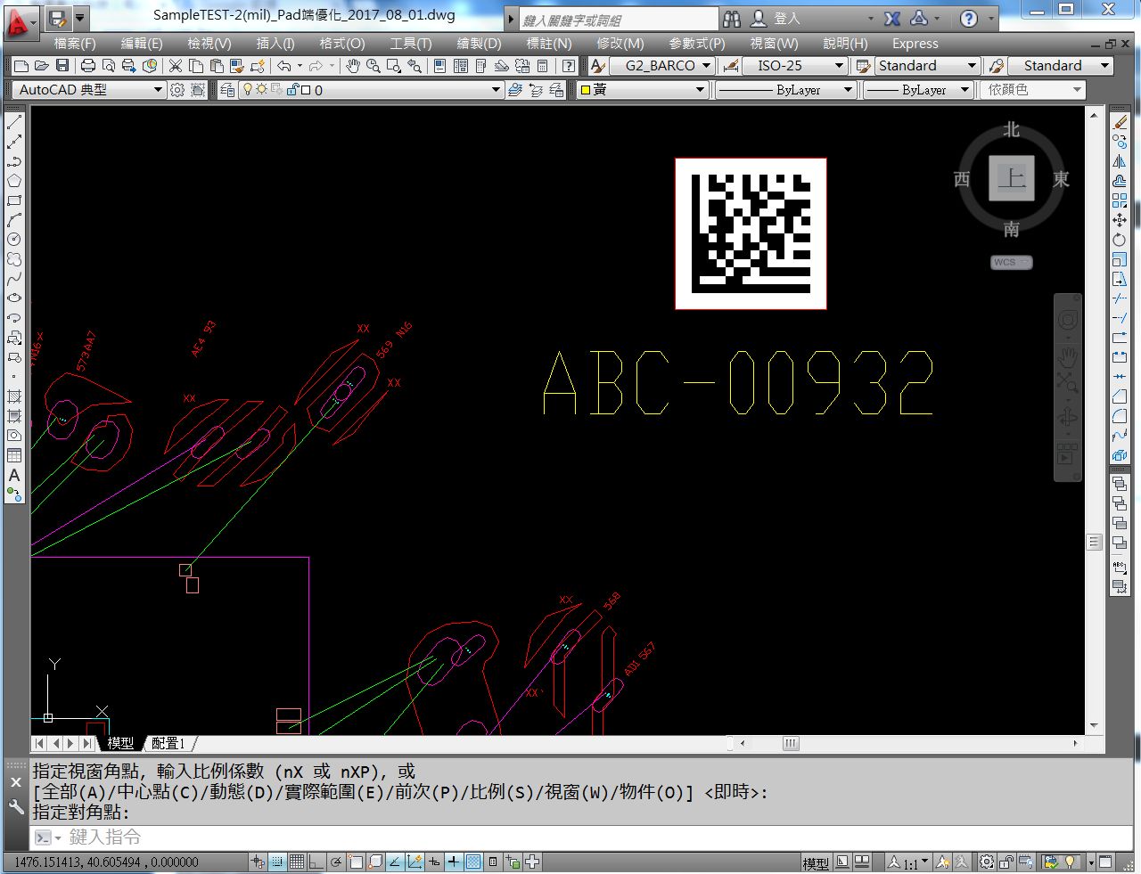Click the keyword search box in title bar

point(619,19)
